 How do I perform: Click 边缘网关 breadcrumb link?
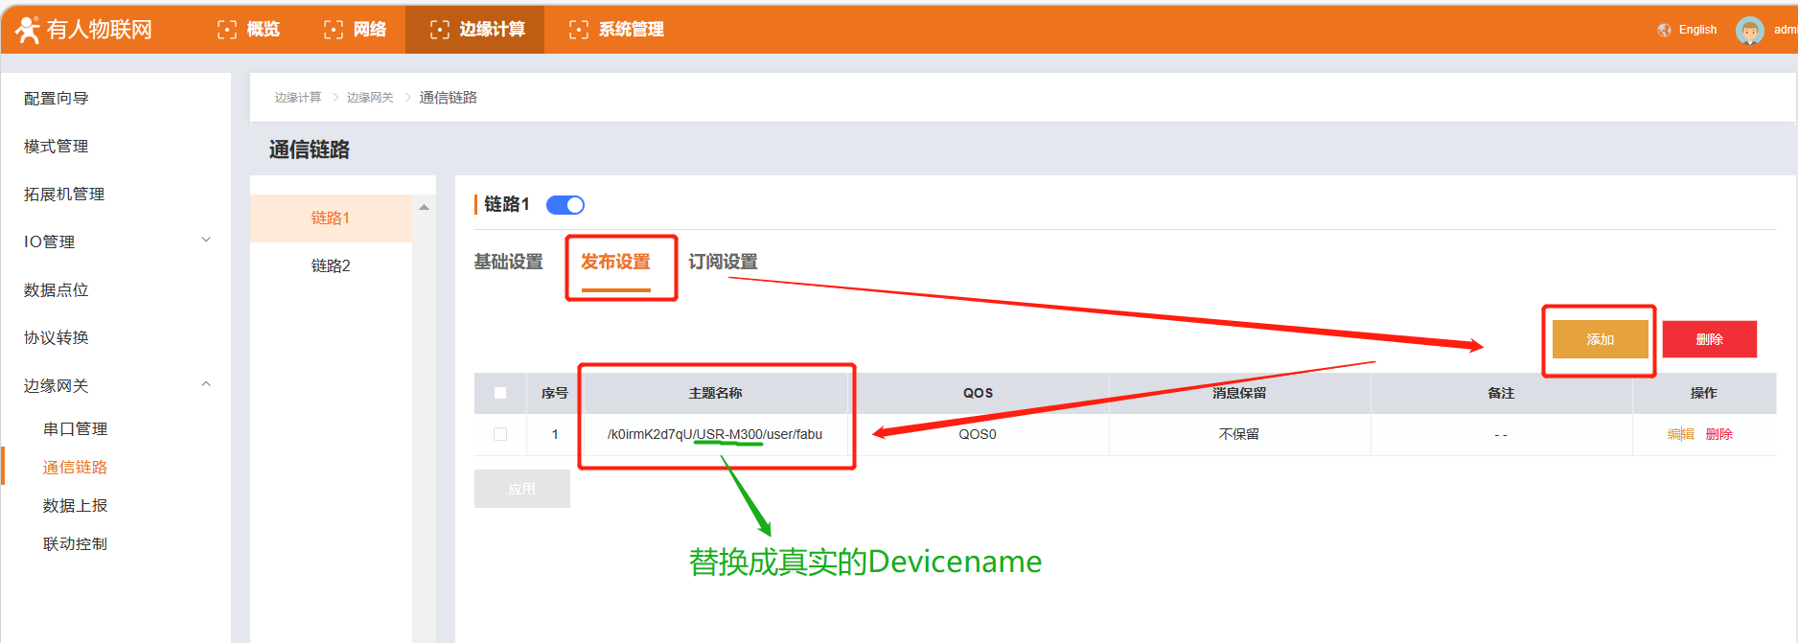click(x=370, y=98)
